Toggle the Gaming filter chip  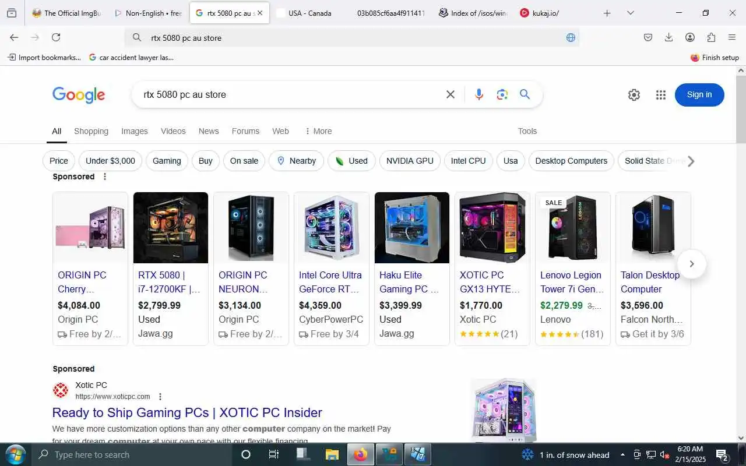(x=167, y=161)
